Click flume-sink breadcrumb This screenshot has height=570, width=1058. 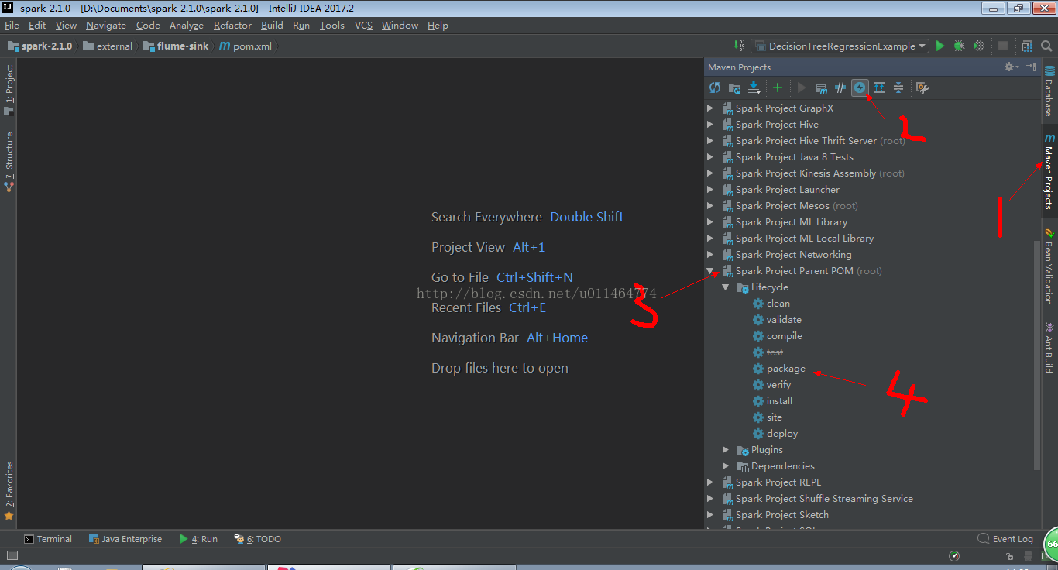pos(176,46)
